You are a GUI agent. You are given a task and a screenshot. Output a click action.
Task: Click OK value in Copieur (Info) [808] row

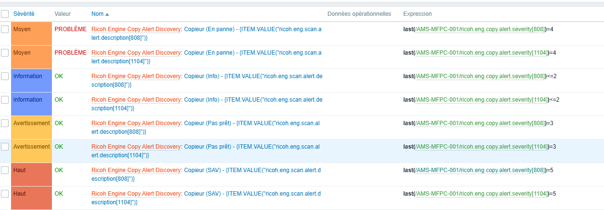click(59, 76)
